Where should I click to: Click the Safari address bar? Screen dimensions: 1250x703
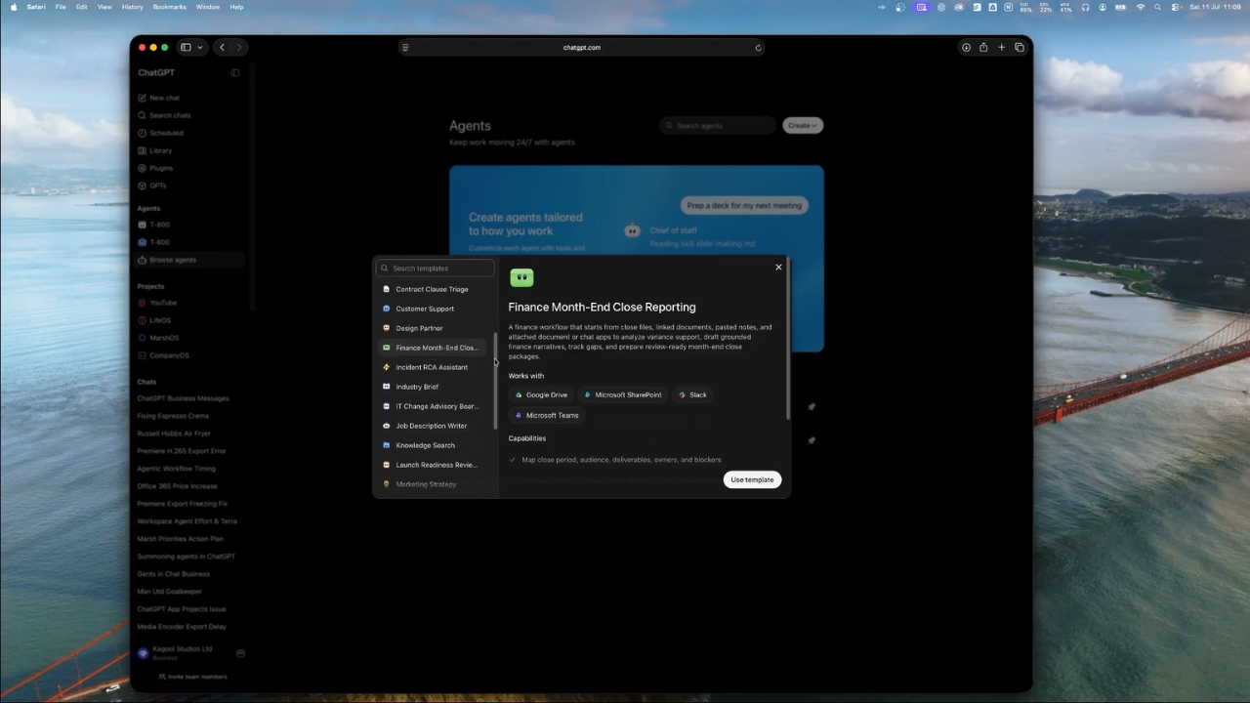[x=582, y=47]
